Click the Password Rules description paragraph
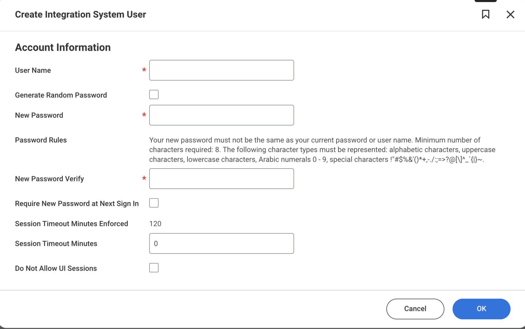525x329 pixels. [x=322, y=150]
